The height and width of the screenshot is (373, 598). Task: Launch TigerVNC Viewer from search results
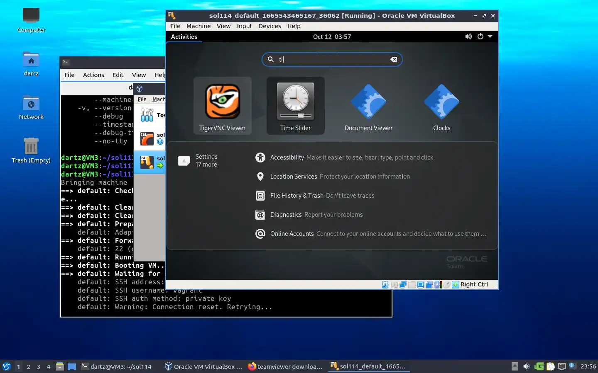[x=223, y=106]
